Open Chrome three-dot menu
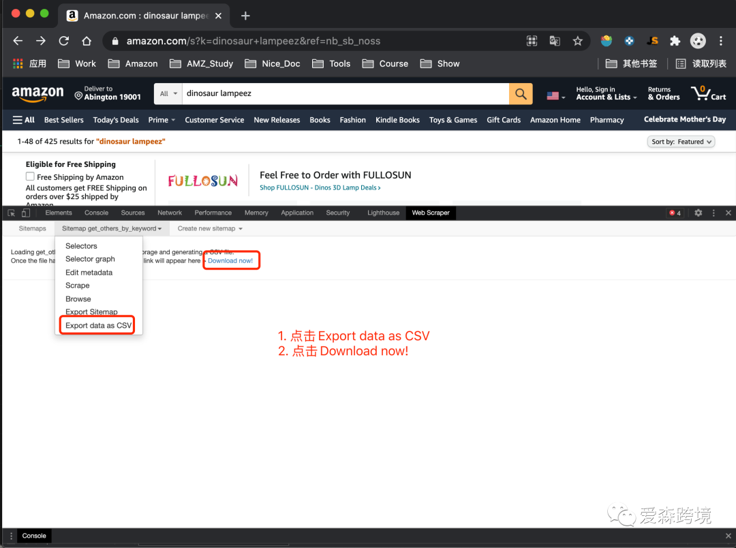Screen dimensions: 736x548 coord(720,41)
